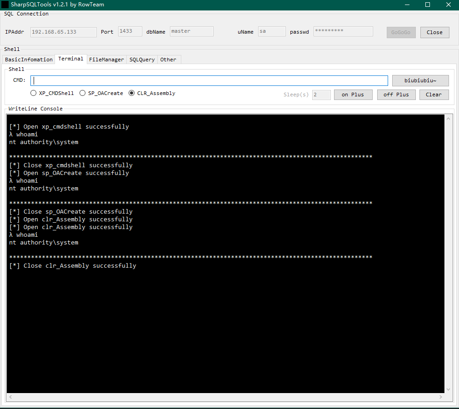459x409 pixels.
Task: Clear the console with Clear button
Action: coord(434,95)
